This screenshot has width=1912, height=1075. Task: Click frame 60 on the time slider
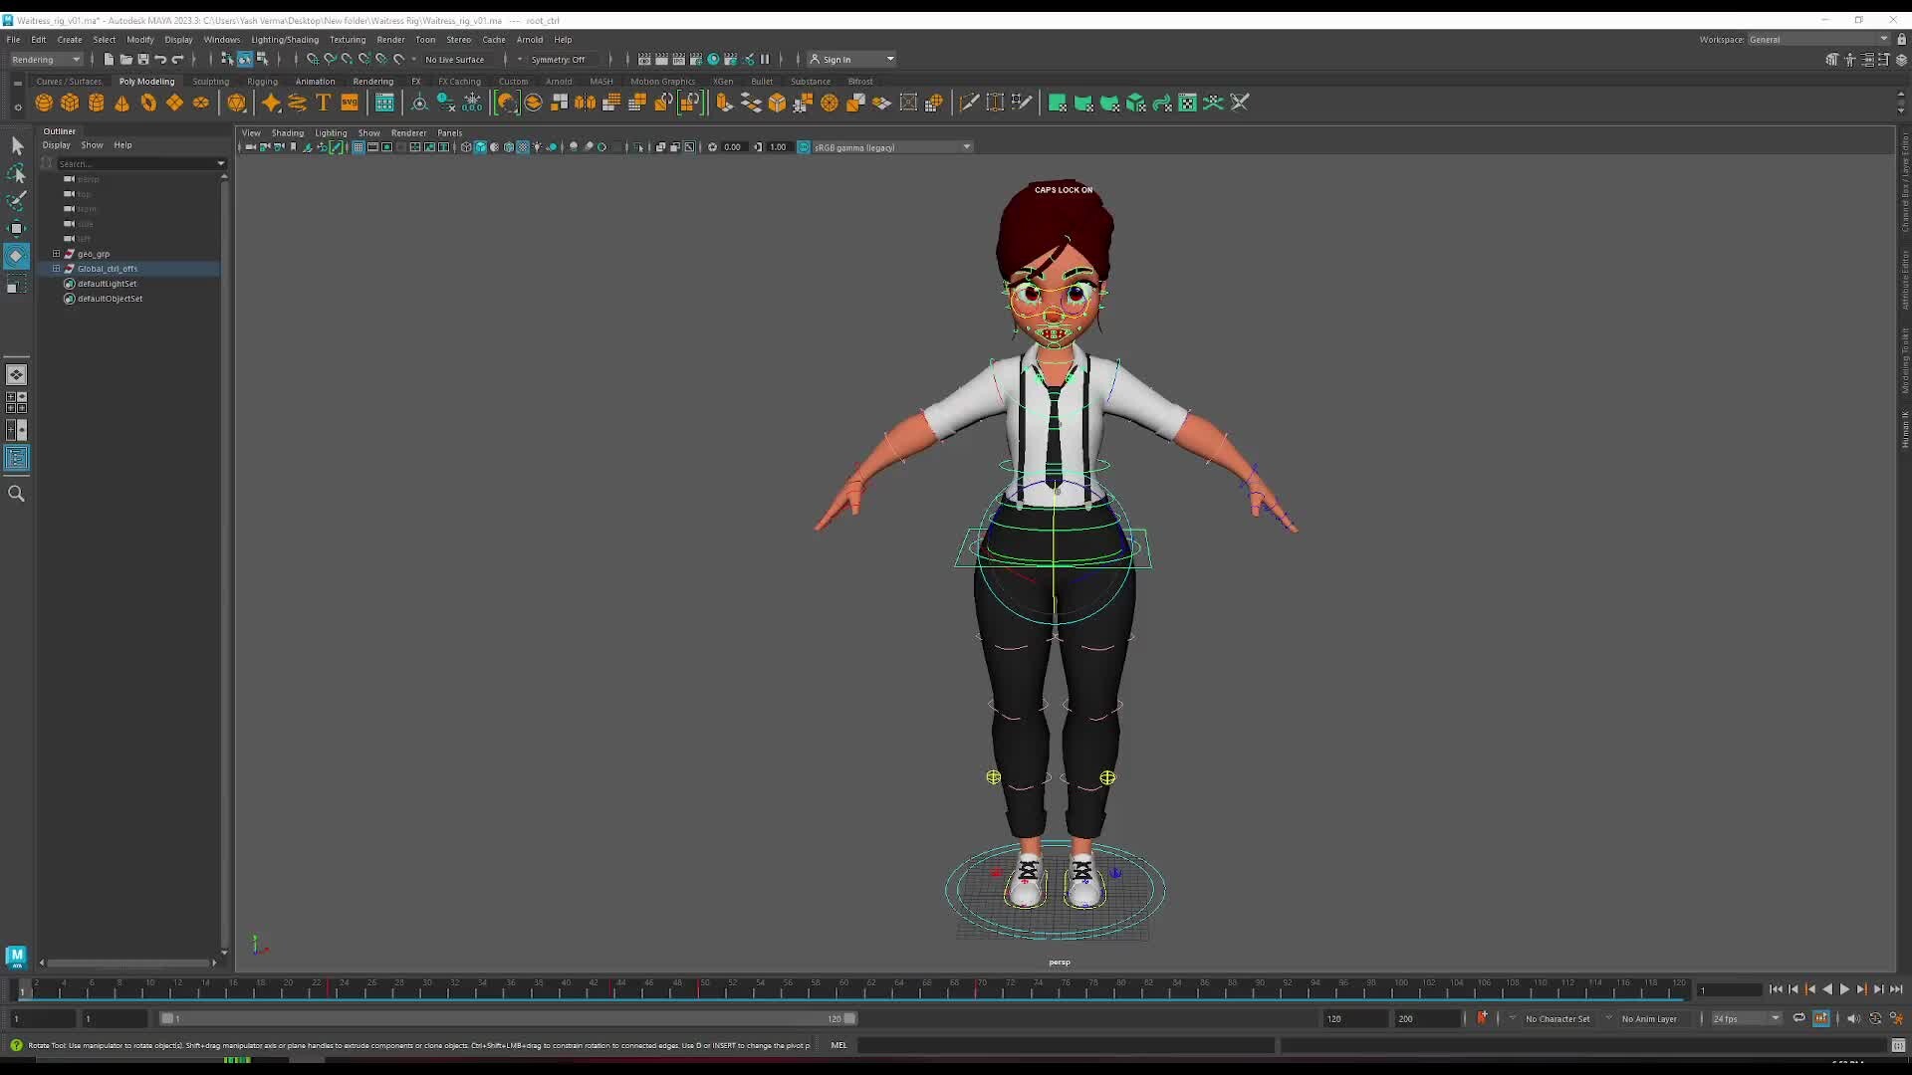coord(841,988)
